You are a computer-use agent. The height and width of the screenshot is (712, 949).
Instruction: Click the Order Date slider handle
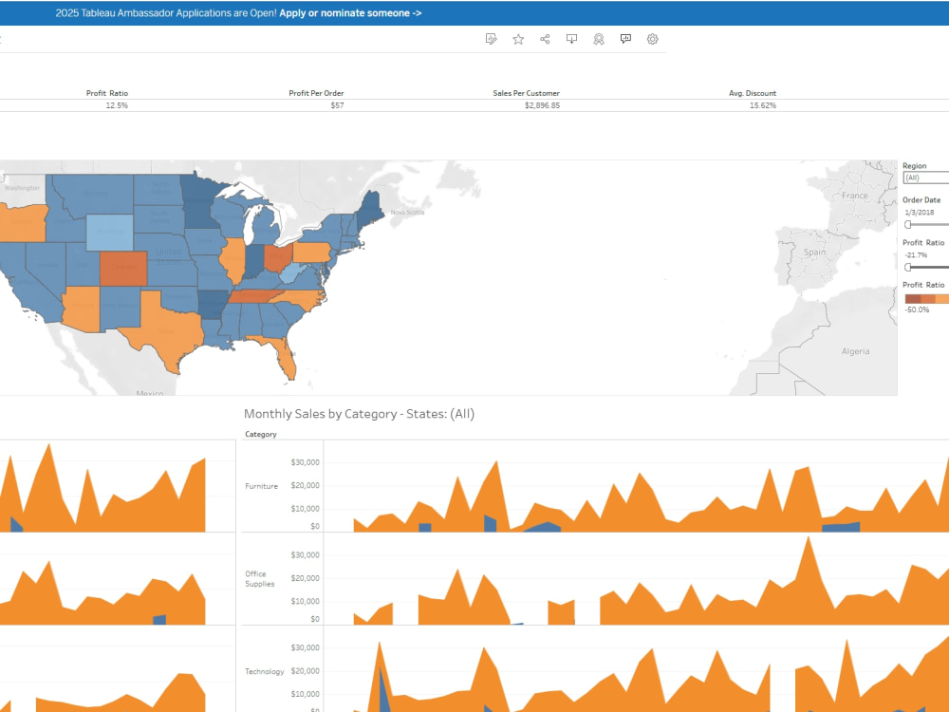(x=908, y=225)
